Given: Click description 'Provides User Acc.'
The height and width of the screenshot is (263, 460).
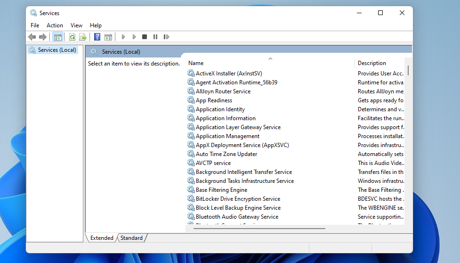Looking at the screenshot, I should point(380,74).
